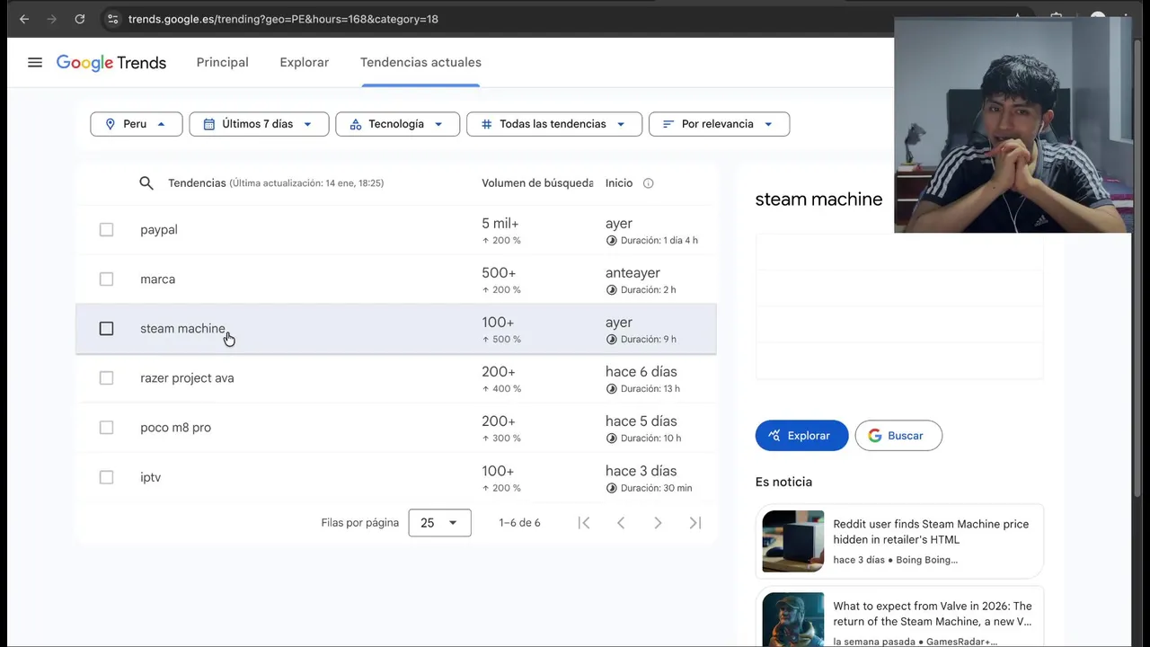Click the duration clock icon in paypal row
The image size is (1150, 647).
(x=612, y=241)
